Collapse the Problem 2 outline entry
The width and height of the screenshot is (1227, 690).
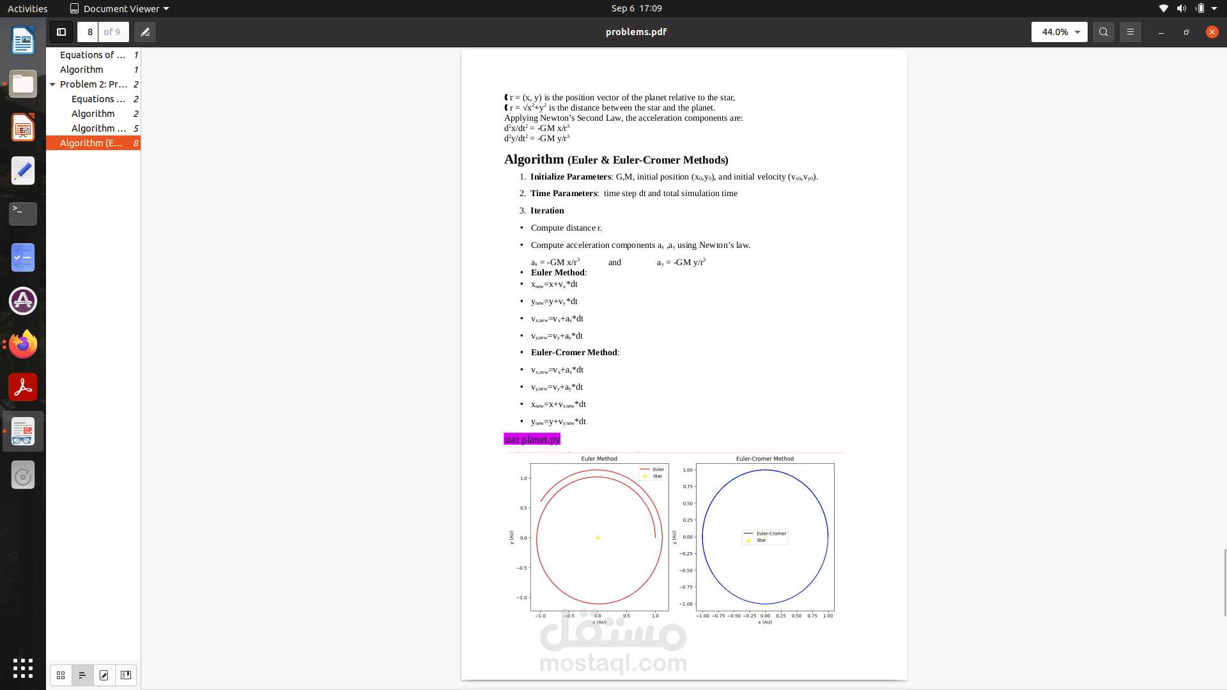pyautogui.click(x=52, y=84)
